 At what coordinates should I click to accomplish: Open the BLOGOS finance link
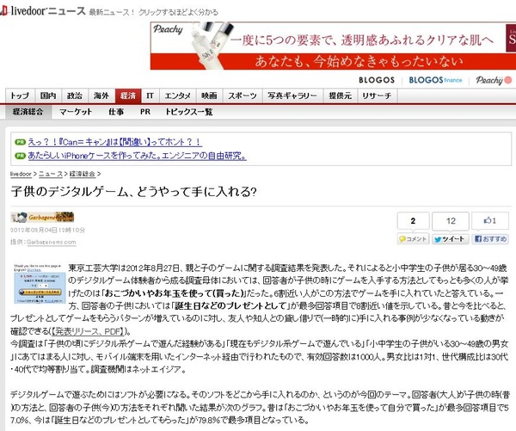click(x=435, y=80)
